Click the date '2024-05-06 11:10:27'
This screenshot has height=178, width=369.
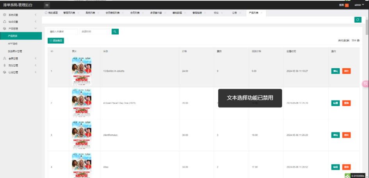297,71
